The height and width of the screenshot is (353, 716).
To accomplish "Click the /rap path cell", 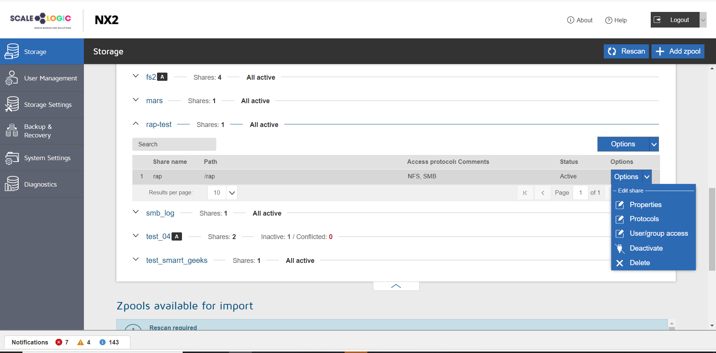I will [210, 176].
